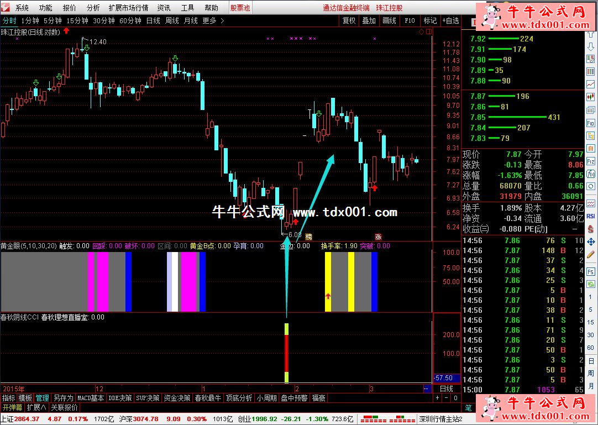Select daily 日 period in sidebar
Viewport: 598px width, 425px height.
(x=590, y=361)
